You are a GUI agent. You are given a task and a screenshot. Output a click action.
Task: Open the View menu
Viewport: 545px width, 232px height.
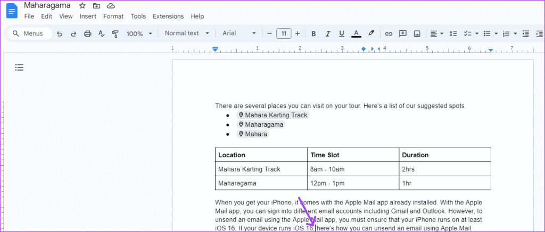coord(65,16)
